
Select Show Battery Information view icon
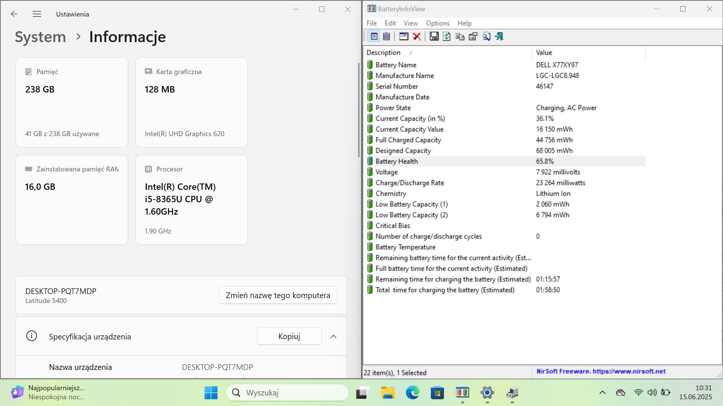[374, 36]
